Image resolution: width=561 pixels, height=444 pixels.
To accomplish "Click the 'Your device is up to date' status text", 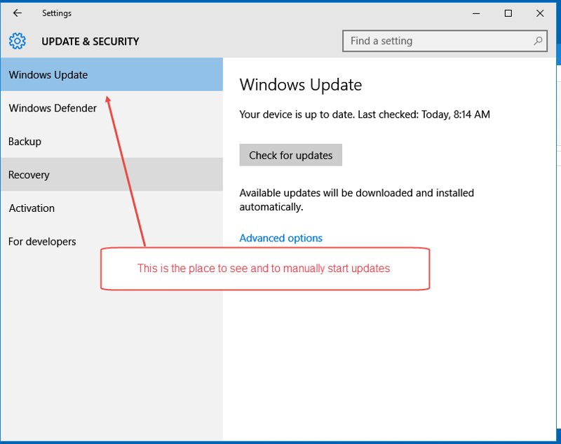I will [x=365, y=114].
